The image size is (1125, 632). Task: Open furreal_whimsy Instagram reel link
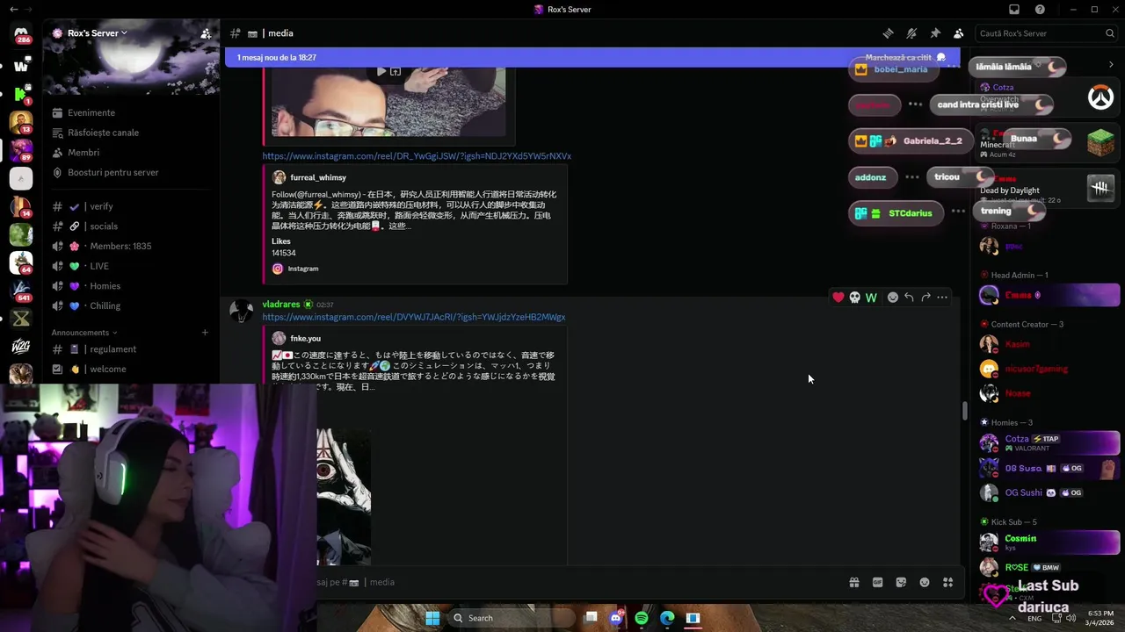[417, 156]
